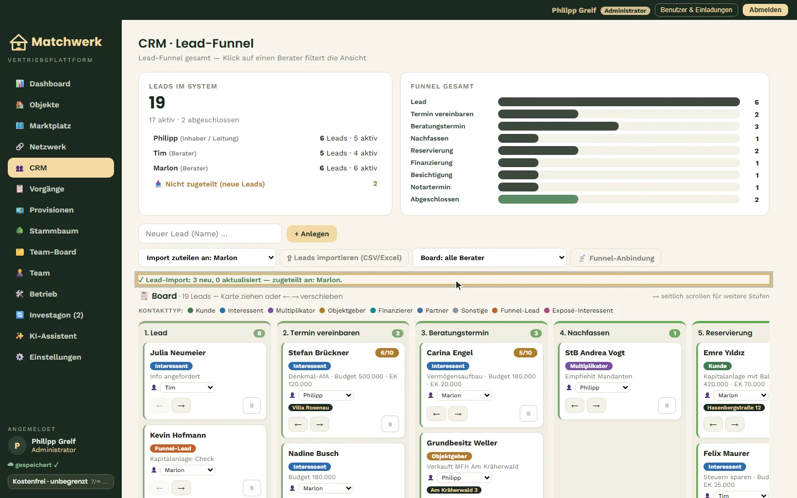Focus the 'Neuer Lead (Name)' input field
The height and width of the screenshot is (498, 797).
click(210, 234)
